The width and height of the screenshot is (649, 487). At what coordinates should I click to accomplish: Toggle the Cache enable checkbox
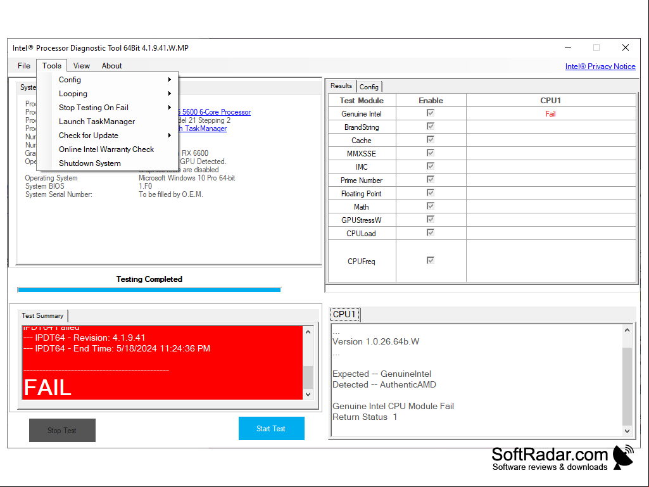tap(431, 139)
